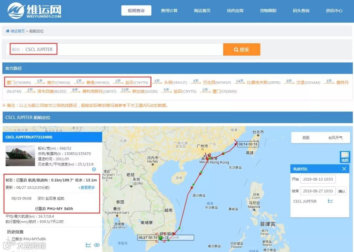Viewport: 354px width, 252px height.
Task: Select 费利克斯托(GBFXT) port link
Action: [99, 91]
